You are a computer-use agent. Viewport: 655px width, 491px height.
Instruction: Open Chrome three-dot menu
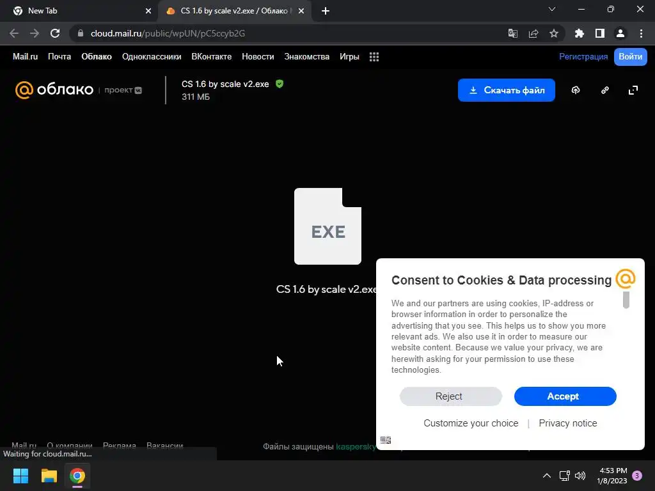click(x=641, y=33)
